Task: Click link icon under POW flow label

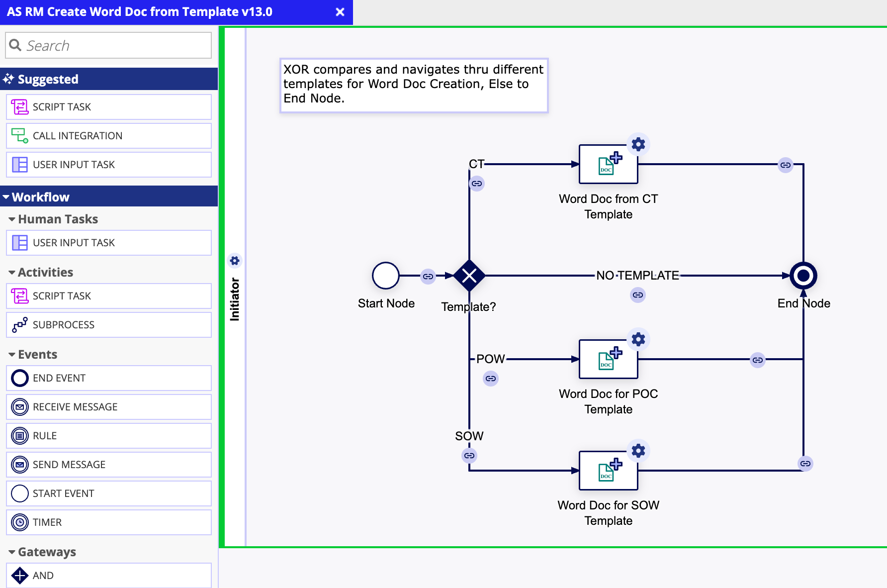Action: pos(491,379)
